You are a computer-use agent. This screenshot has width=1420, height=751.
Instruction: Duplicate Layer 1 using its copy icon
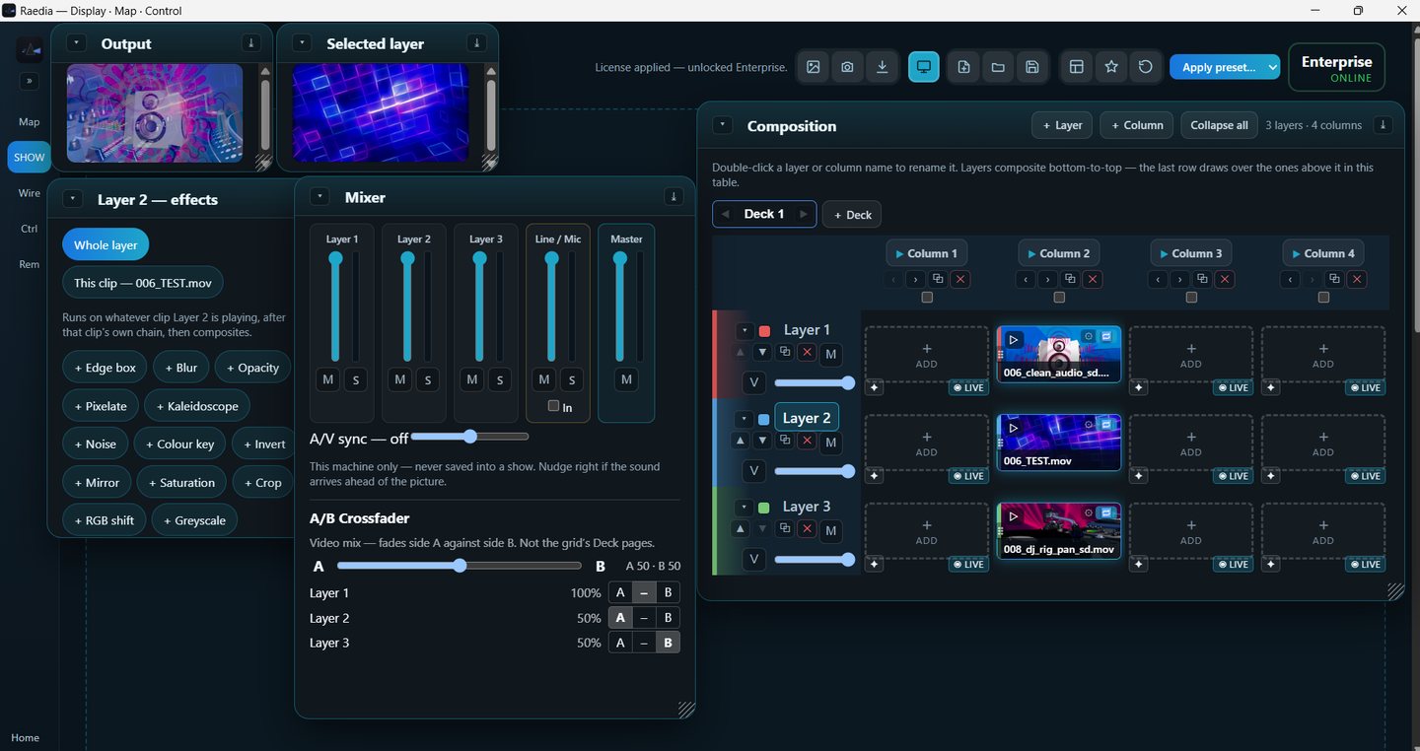coord(785,352)
